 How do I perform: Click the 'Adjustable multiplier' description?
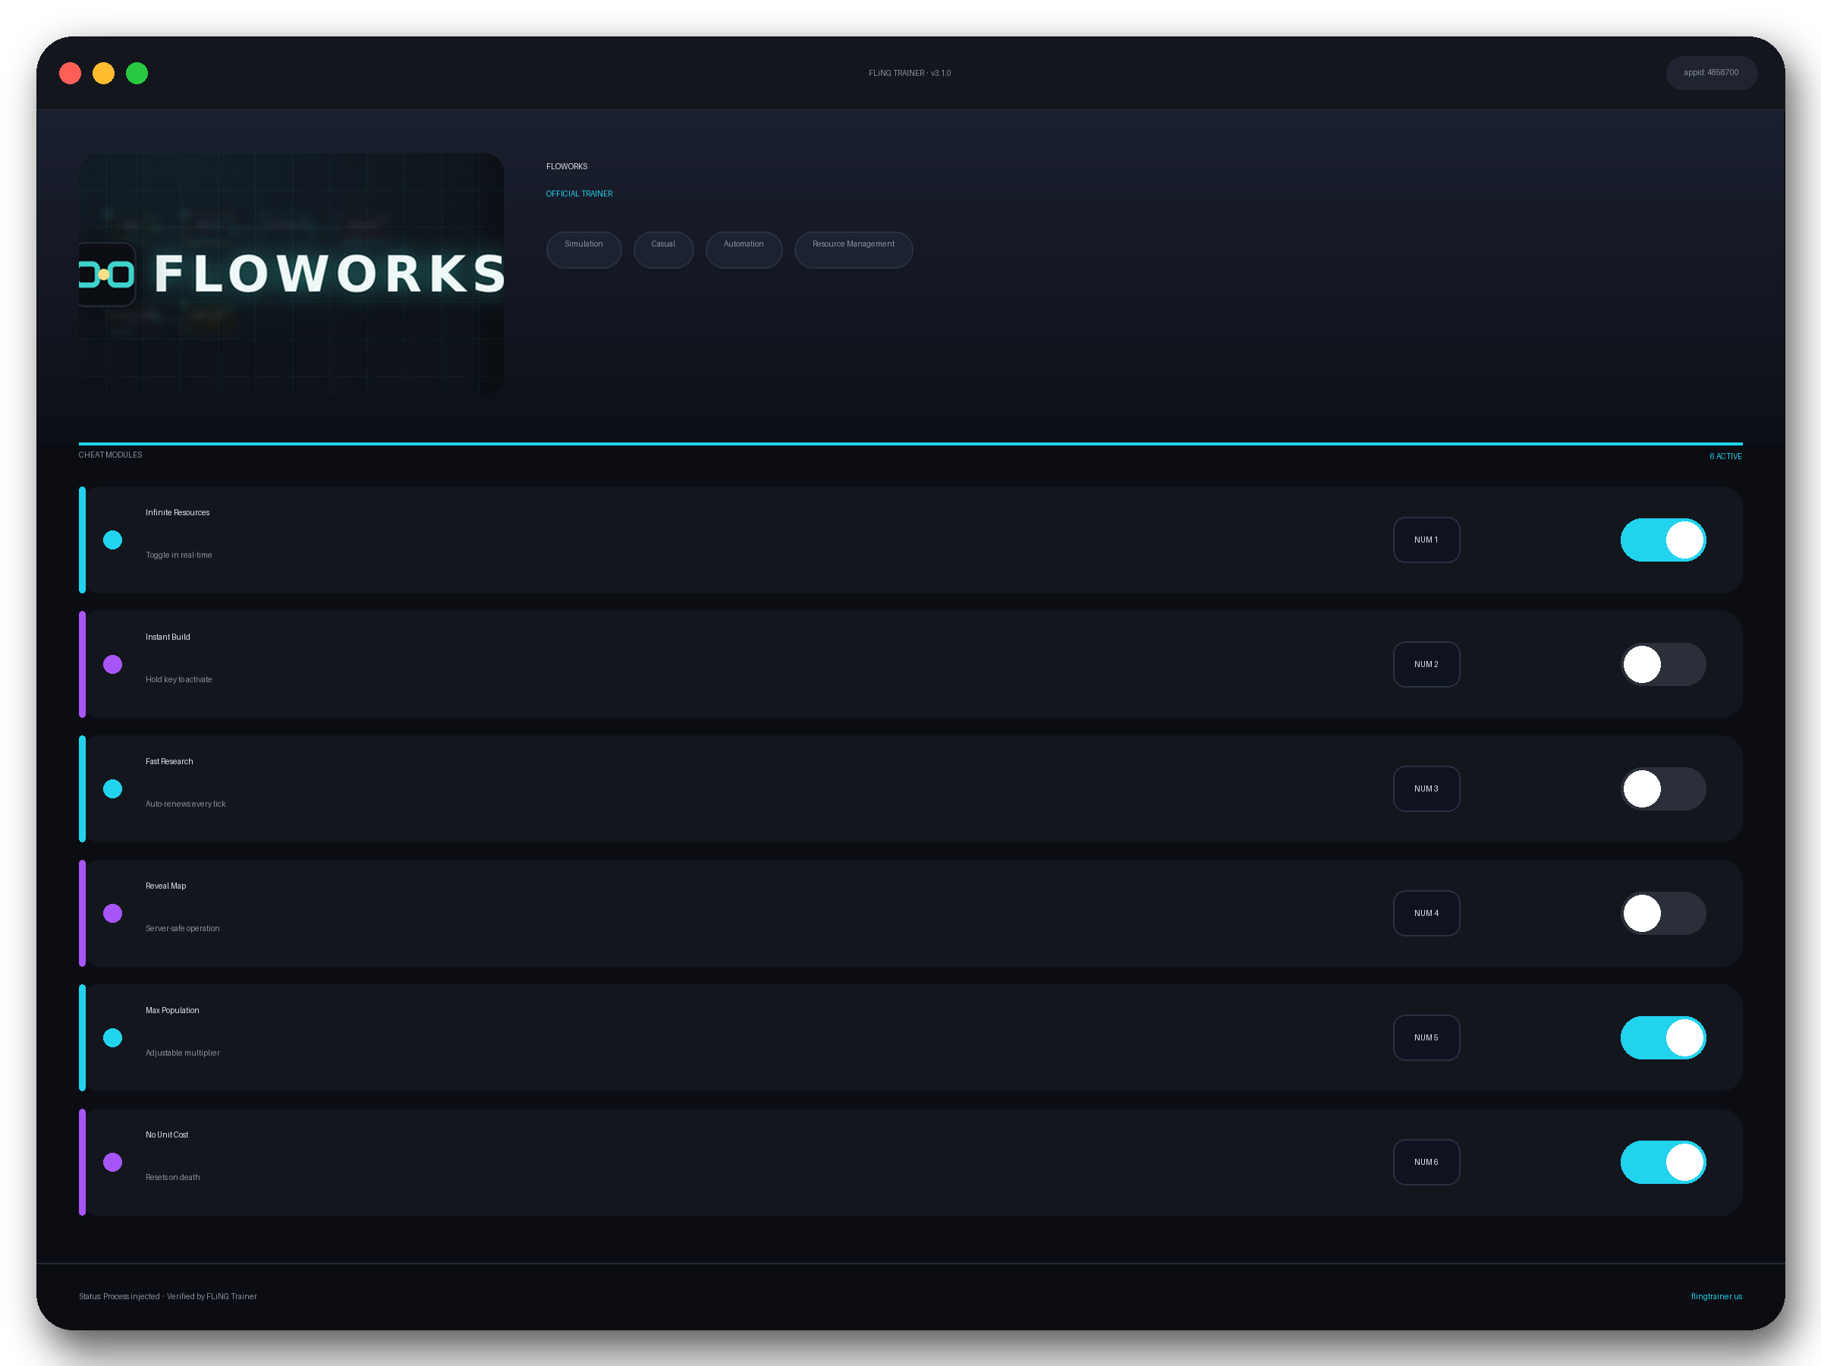point(183,1053)
